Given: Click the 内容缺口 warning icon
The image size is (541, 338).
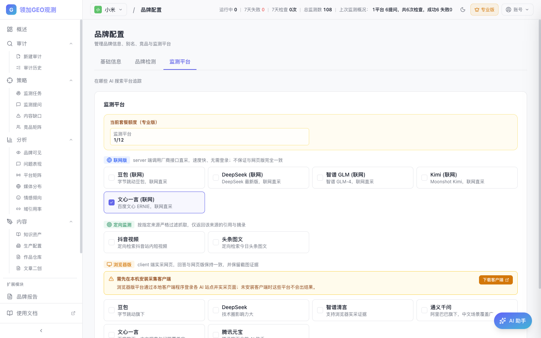Looking at the screenshot, I should [x=18, y=116].
